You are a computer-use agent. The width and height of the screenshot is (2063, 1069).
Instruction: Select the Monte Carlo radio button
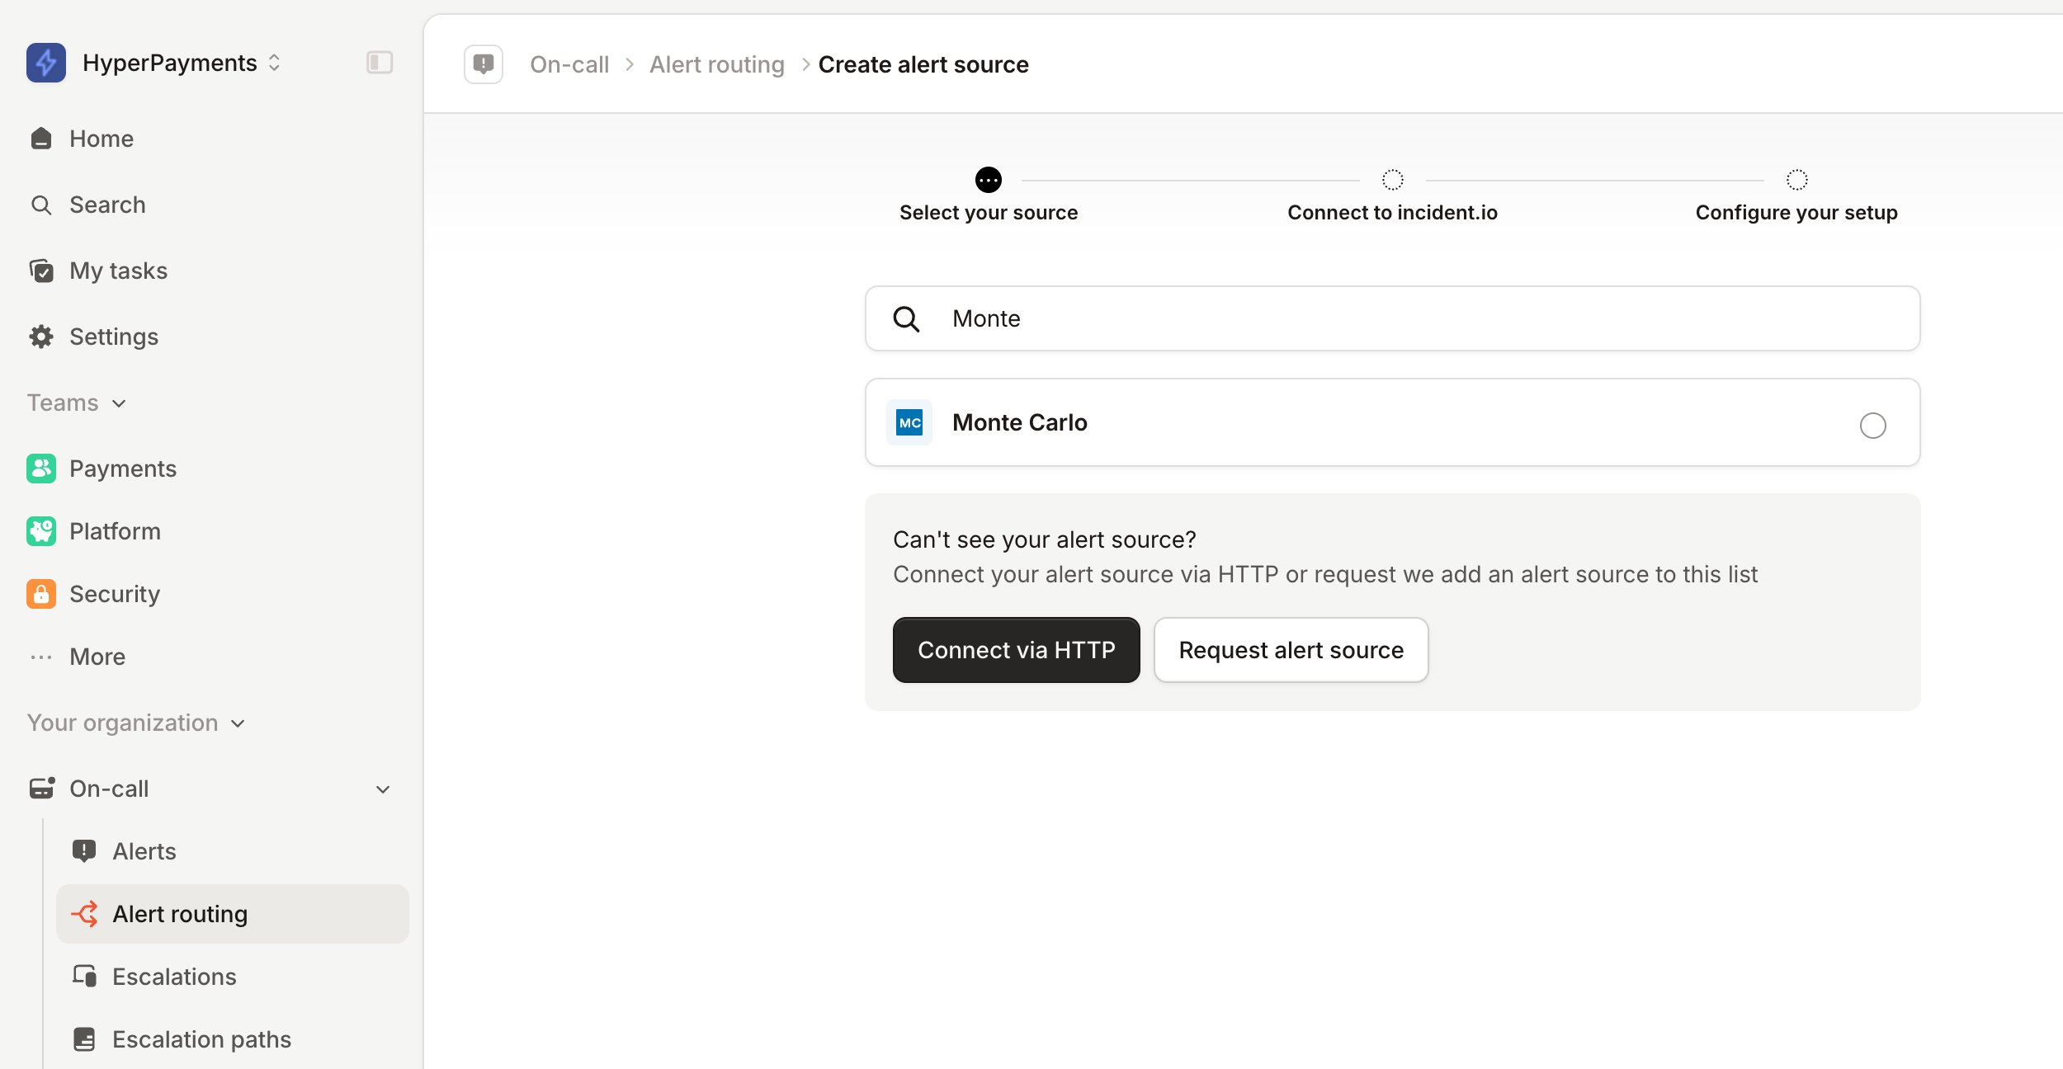[x=1873, y=426]
